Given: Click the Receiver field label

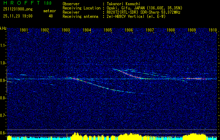Looking at the screenshot, I should [71, 12].
